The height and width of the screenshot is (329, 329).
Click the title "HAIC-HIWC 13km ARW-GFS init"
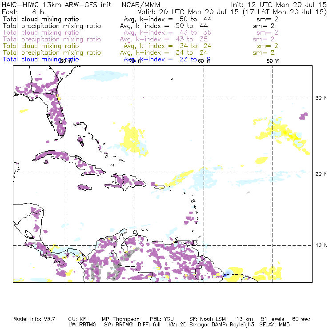coord(56,4)
